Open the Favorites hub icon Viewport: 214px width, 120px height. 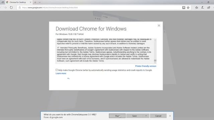197,8
